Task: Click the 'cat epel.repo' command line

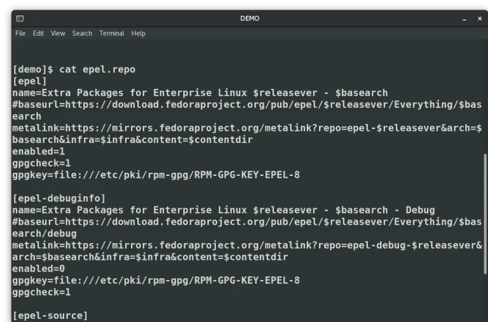Action: point(74,69)
